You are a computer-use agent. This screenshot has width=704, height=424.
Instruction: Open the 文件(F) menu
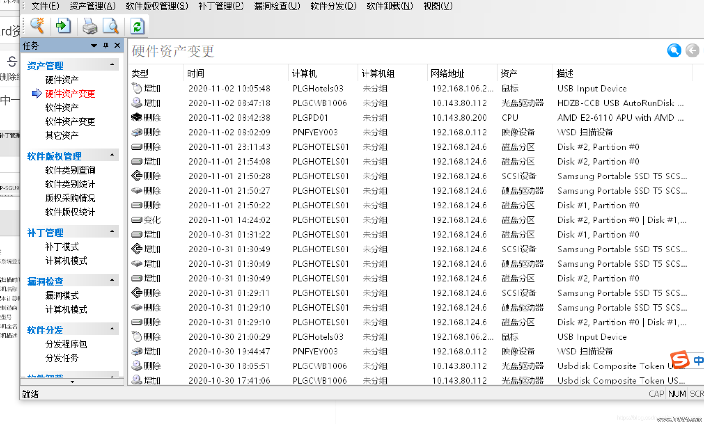45,6
